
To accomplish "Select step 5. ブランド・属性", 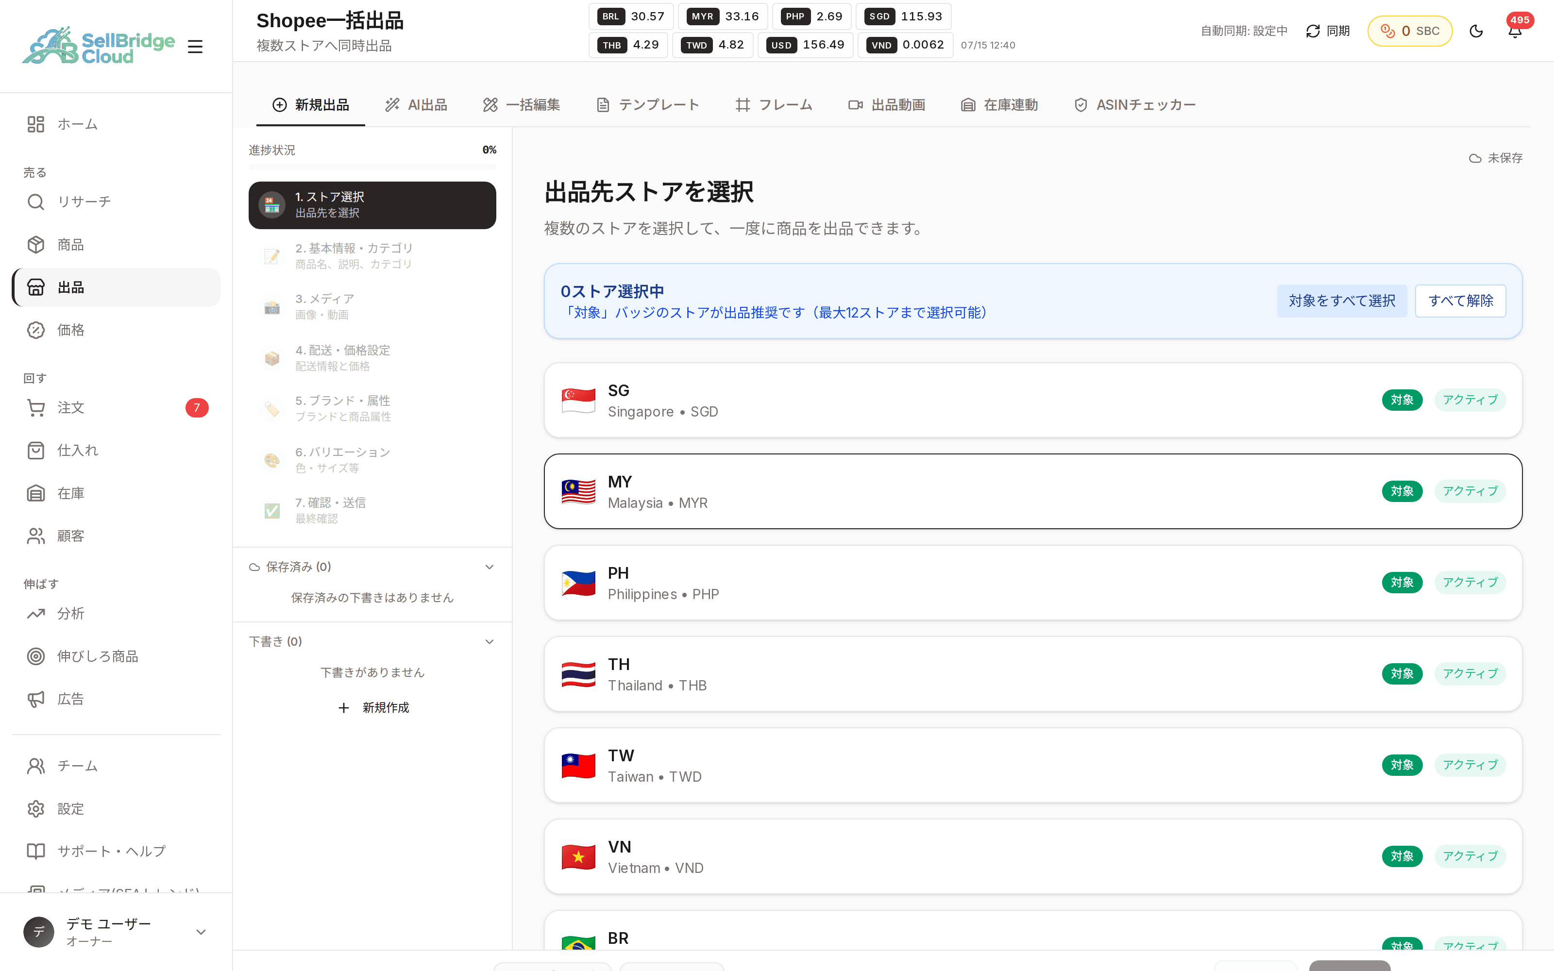I will 372,408.
